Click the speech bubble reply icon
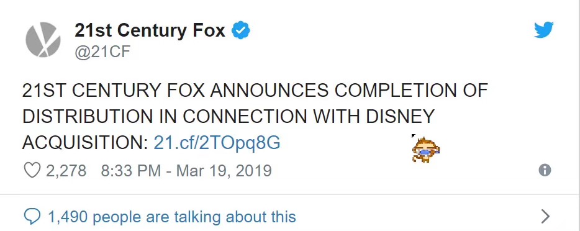This screenshot has height=231, width=580. click(x=32, y=217)
